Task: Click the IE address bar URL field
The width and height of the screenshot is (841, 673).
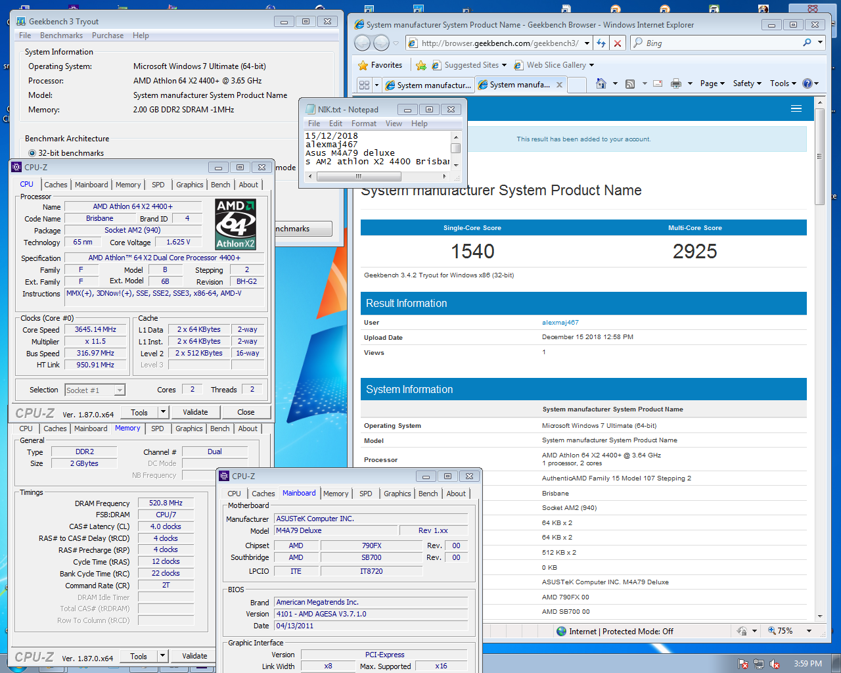Action: click(x=501, y=43)
